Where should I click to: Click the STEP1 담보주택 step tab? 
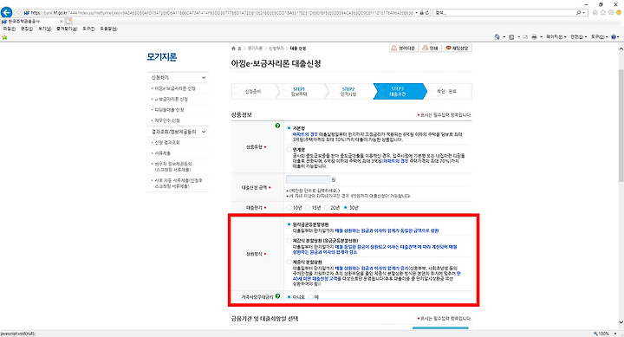(x=299, y=92)
